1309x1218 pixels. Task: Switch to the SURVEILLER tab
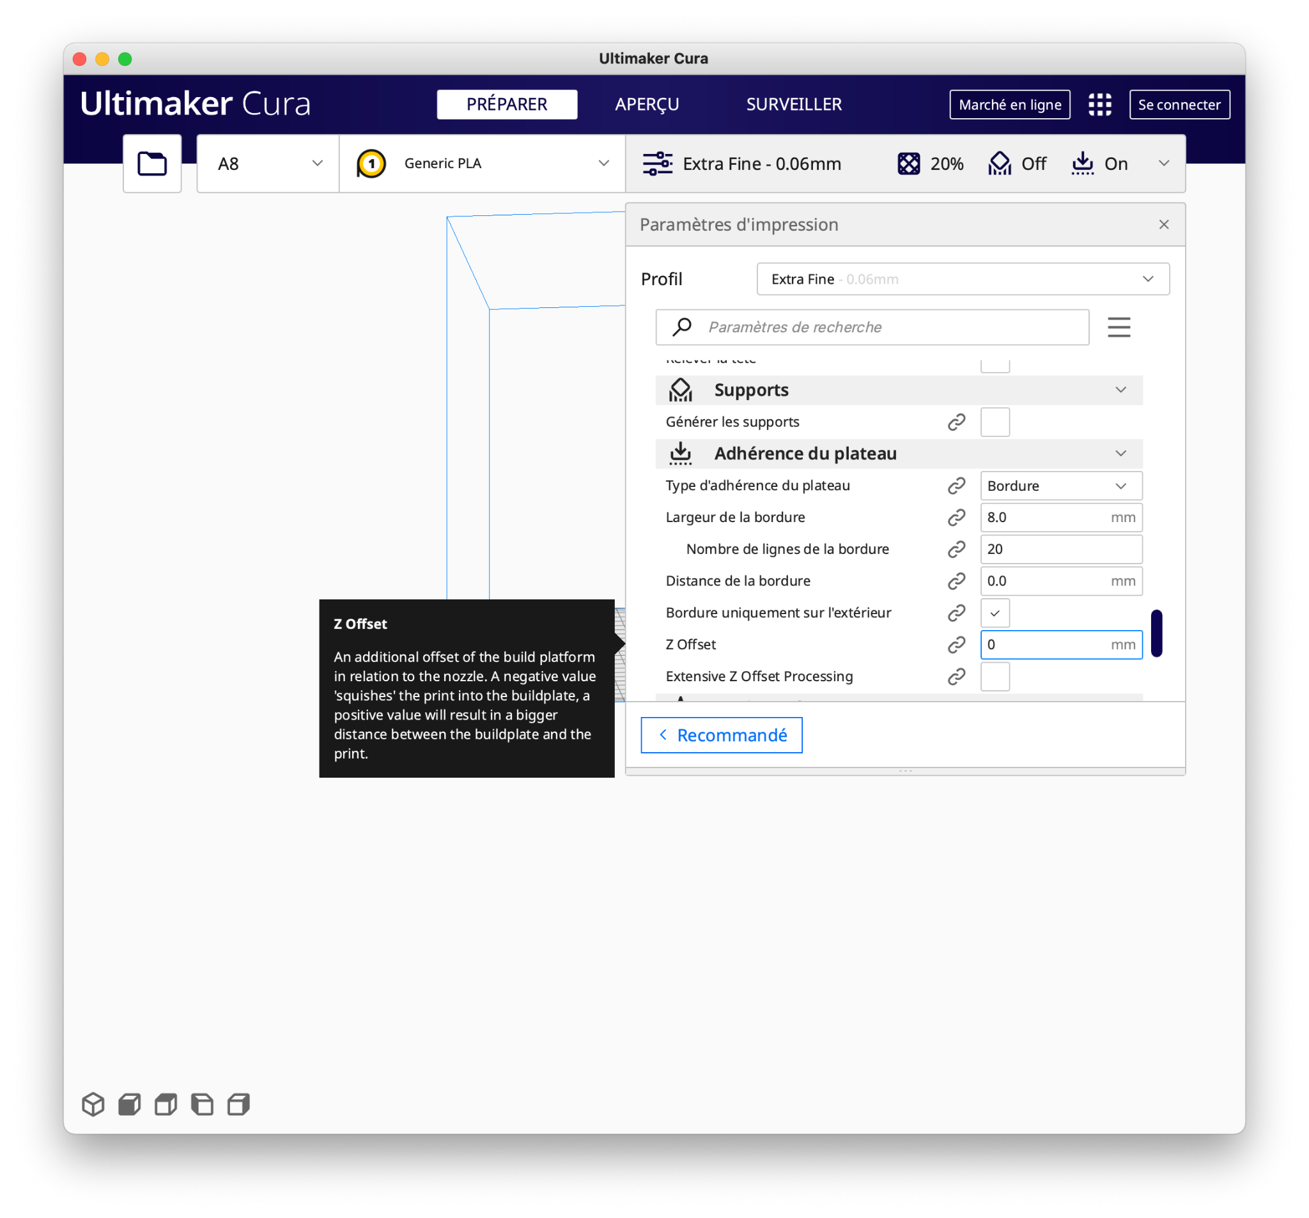pos(793,105)
